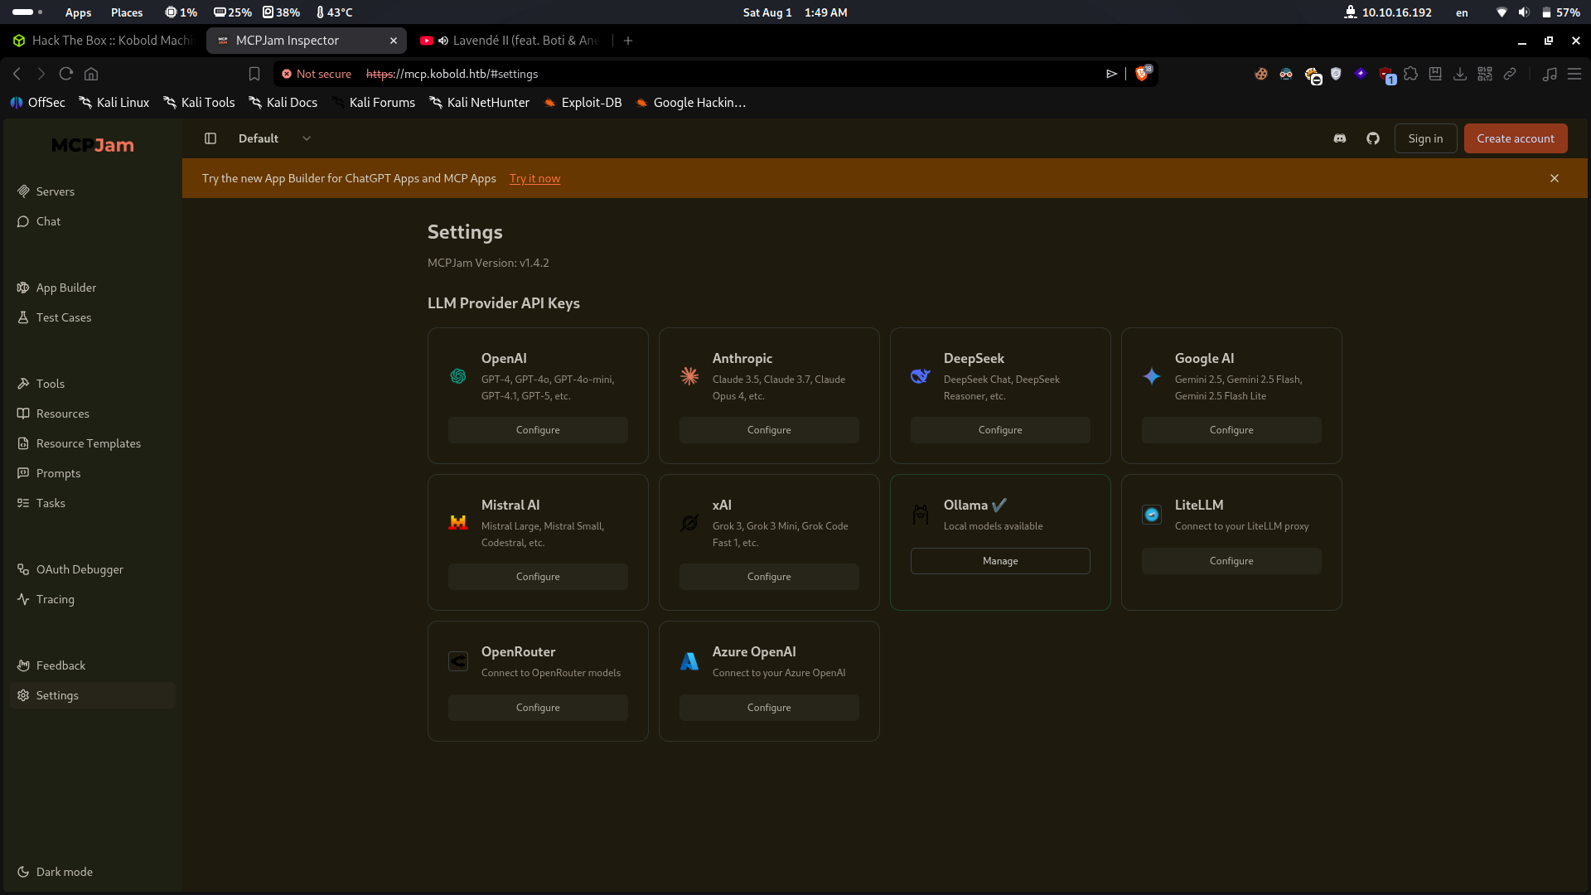This screenshot has height=895, width=1591.
Task: Open the browser hamburger menu
Action: click(x=1574, y=74)
